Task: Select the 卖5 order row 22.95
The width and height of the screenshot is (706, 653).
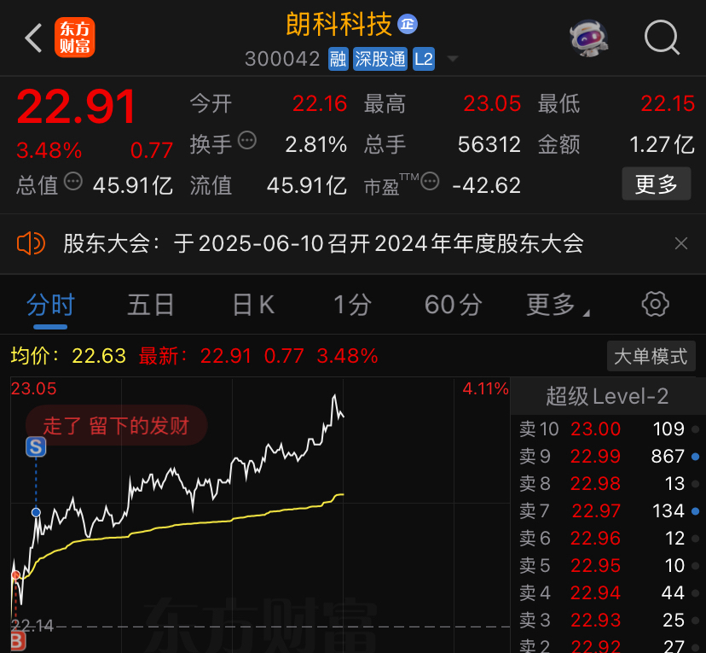Action: point(609,566)
